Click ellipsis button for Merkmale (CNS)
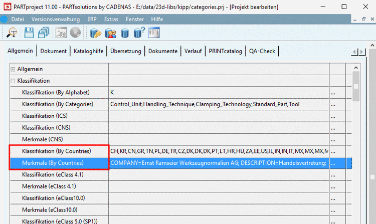376x224 pixels. point(333,140)
